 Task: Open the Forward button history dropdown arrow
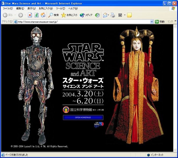(25, 15)
